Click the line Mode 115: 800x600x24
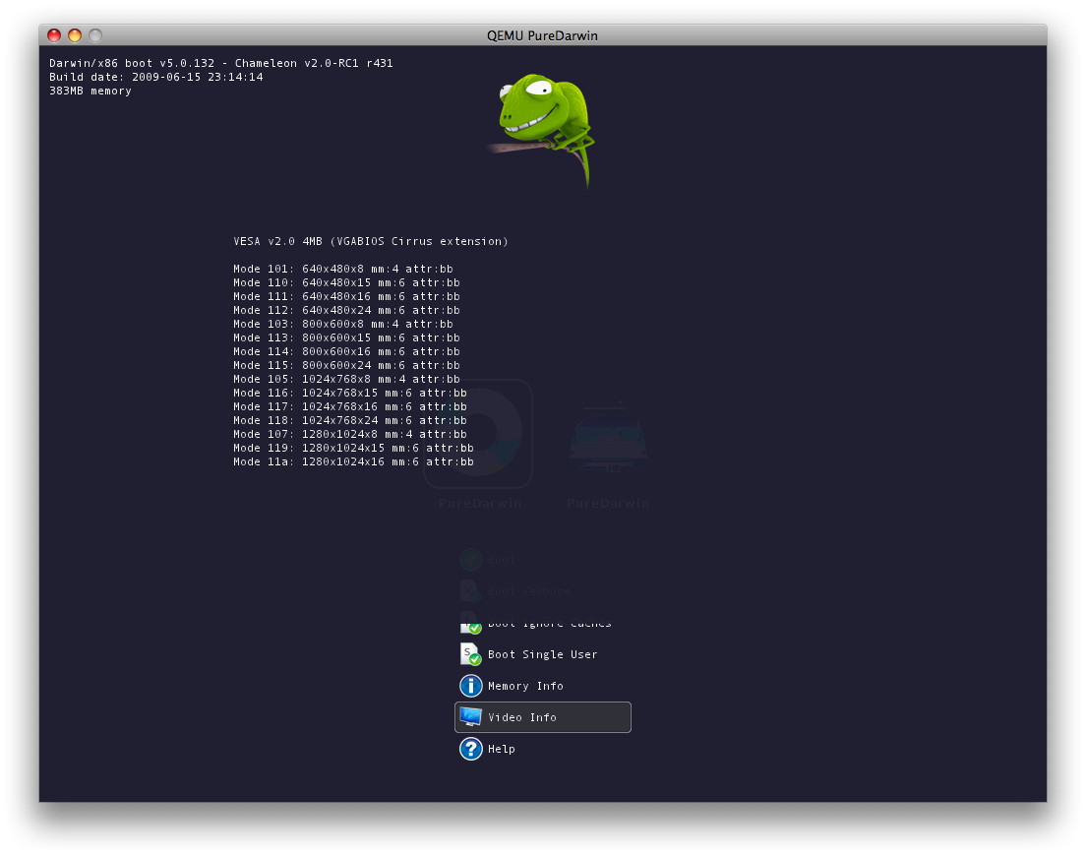 pyautogui.click(x=346, y=366)
